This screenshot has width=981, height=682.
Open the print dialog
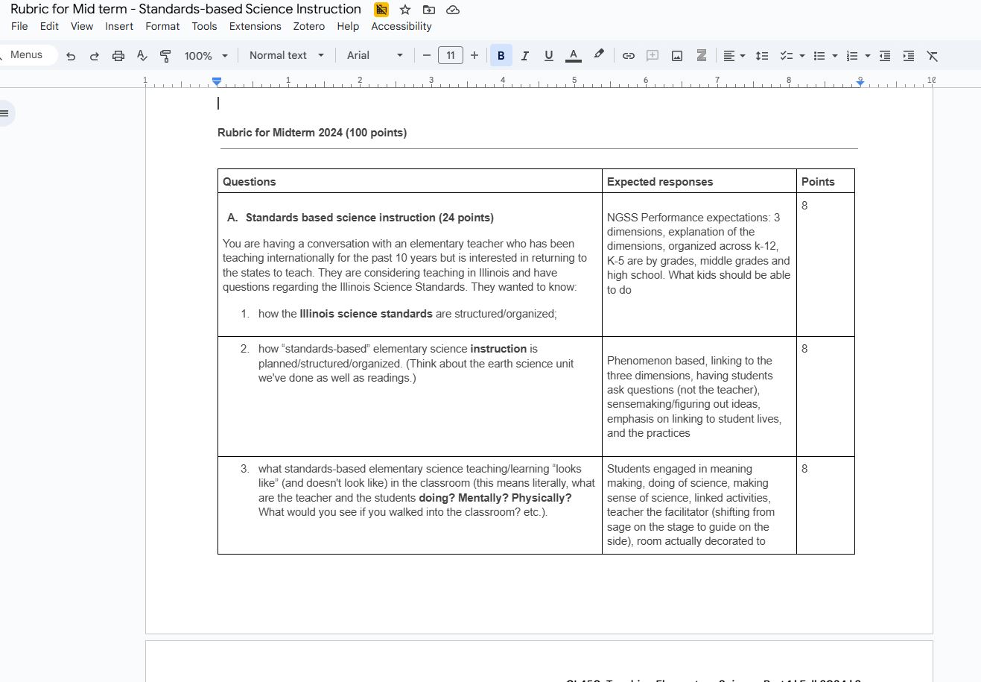tap(118, 55)
